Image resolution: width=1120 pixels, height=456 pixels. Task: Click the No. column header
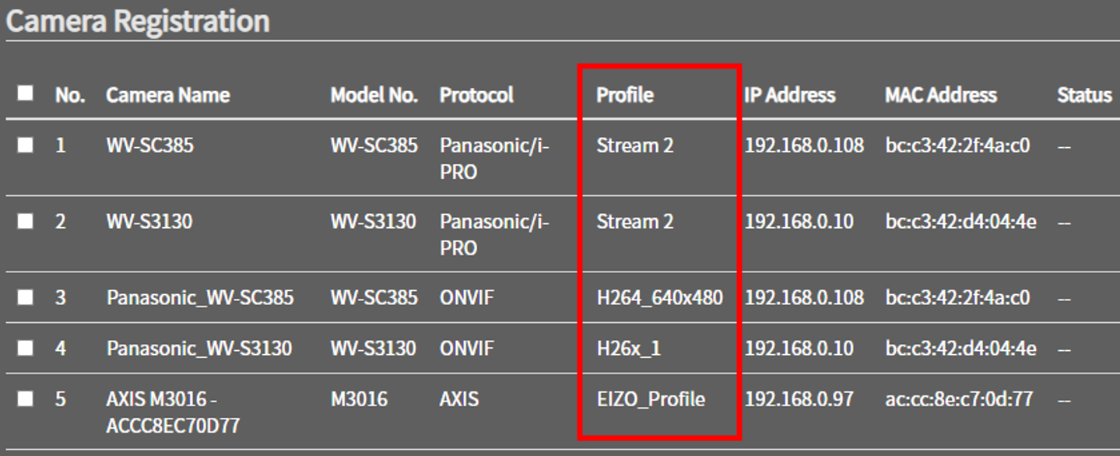(70, 95)
